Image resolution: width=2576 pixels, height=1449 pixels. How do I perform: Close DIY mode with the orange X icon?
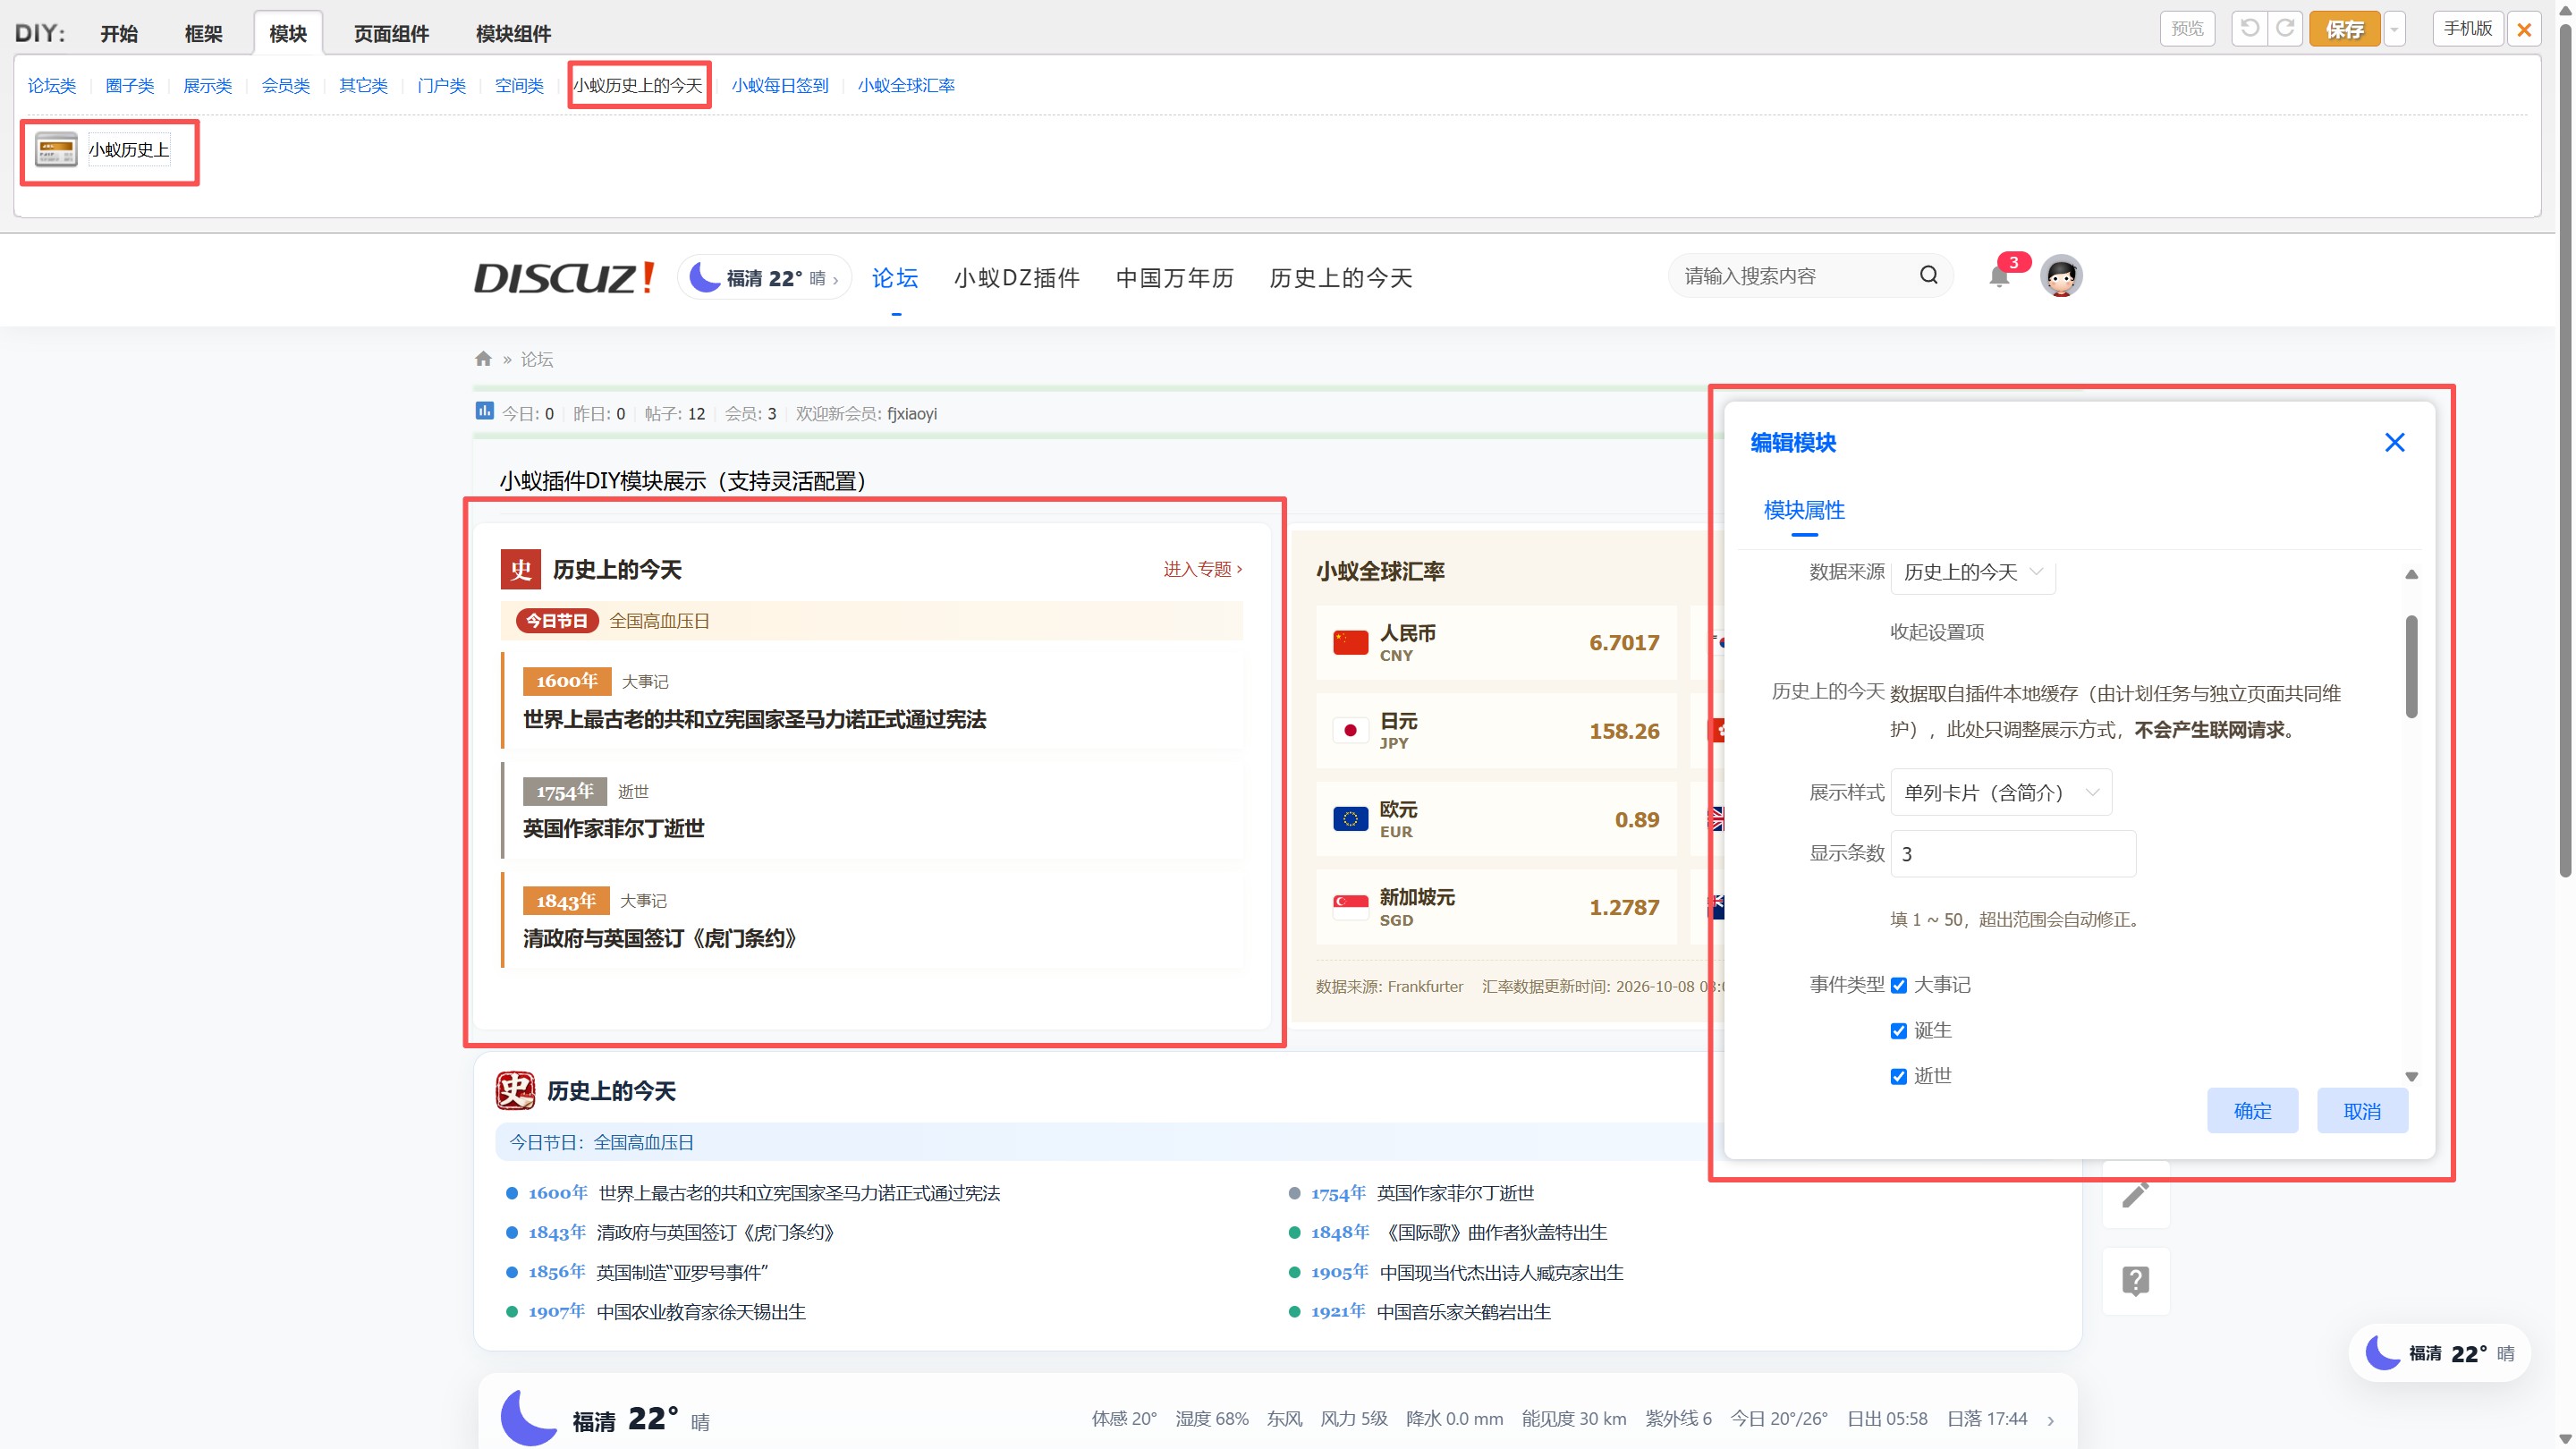pyautogui.click(x=2524, y=29)
